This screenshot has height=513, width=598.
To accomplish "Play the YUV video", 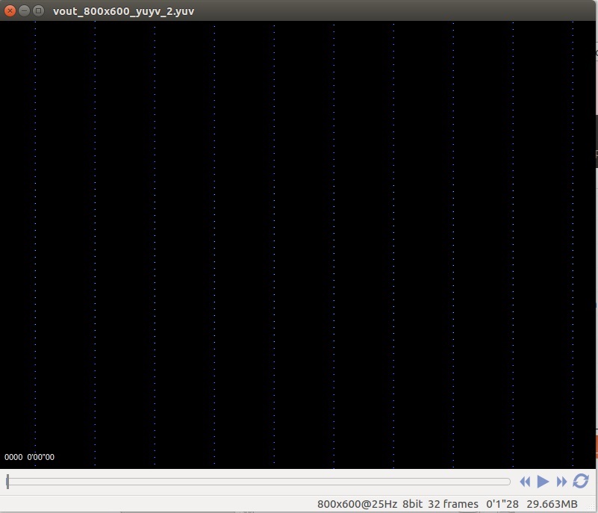I will pyautogui.click(x=543, y=482).
